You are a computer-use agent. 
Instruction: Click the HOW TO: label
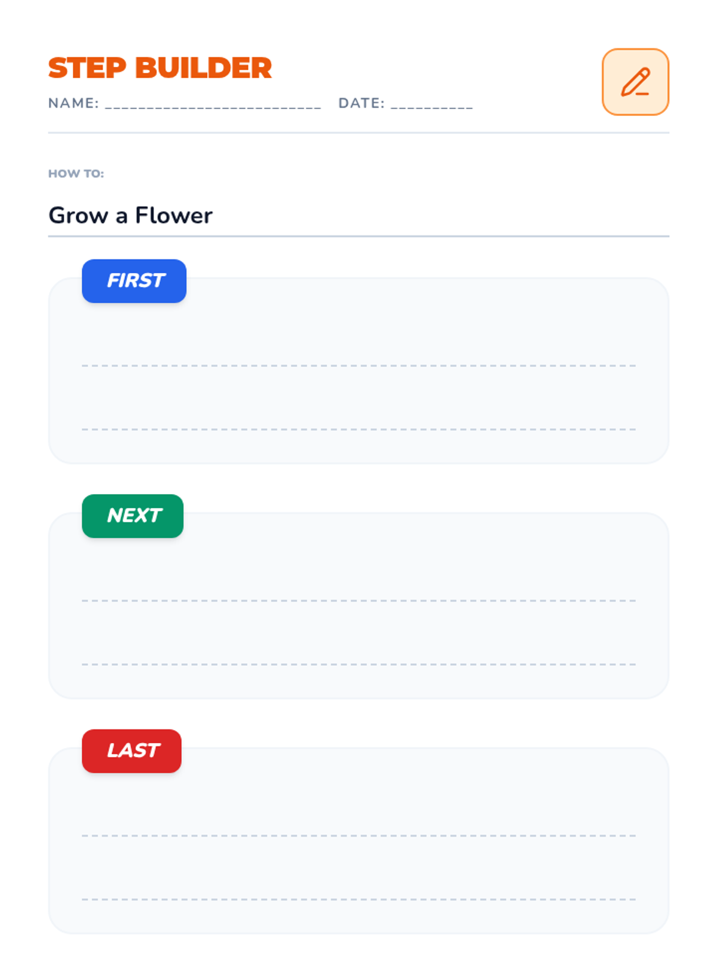[x=76, y=174]
